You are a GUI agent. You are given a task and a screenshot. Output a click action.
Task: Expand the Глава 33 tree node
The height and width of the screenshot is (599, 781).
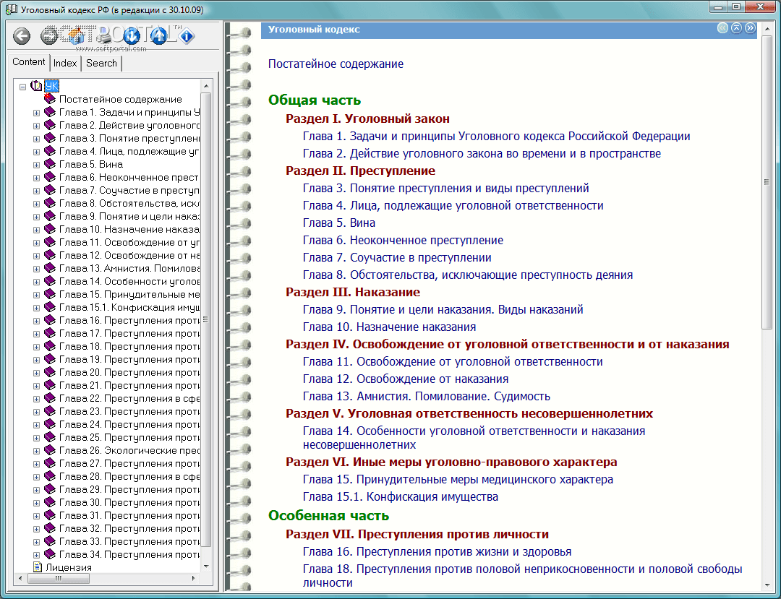pos(36,542)
